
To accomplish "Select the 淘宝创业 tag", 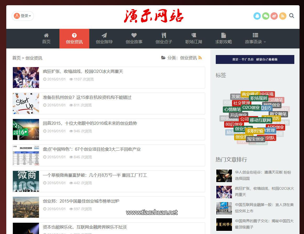I will (255, 139).
